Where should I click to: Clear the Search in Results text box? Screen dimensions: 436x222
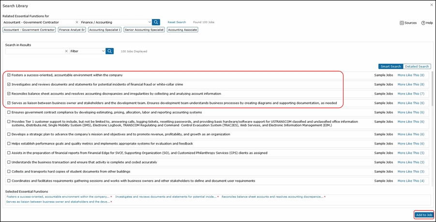(x=66, y=51)
